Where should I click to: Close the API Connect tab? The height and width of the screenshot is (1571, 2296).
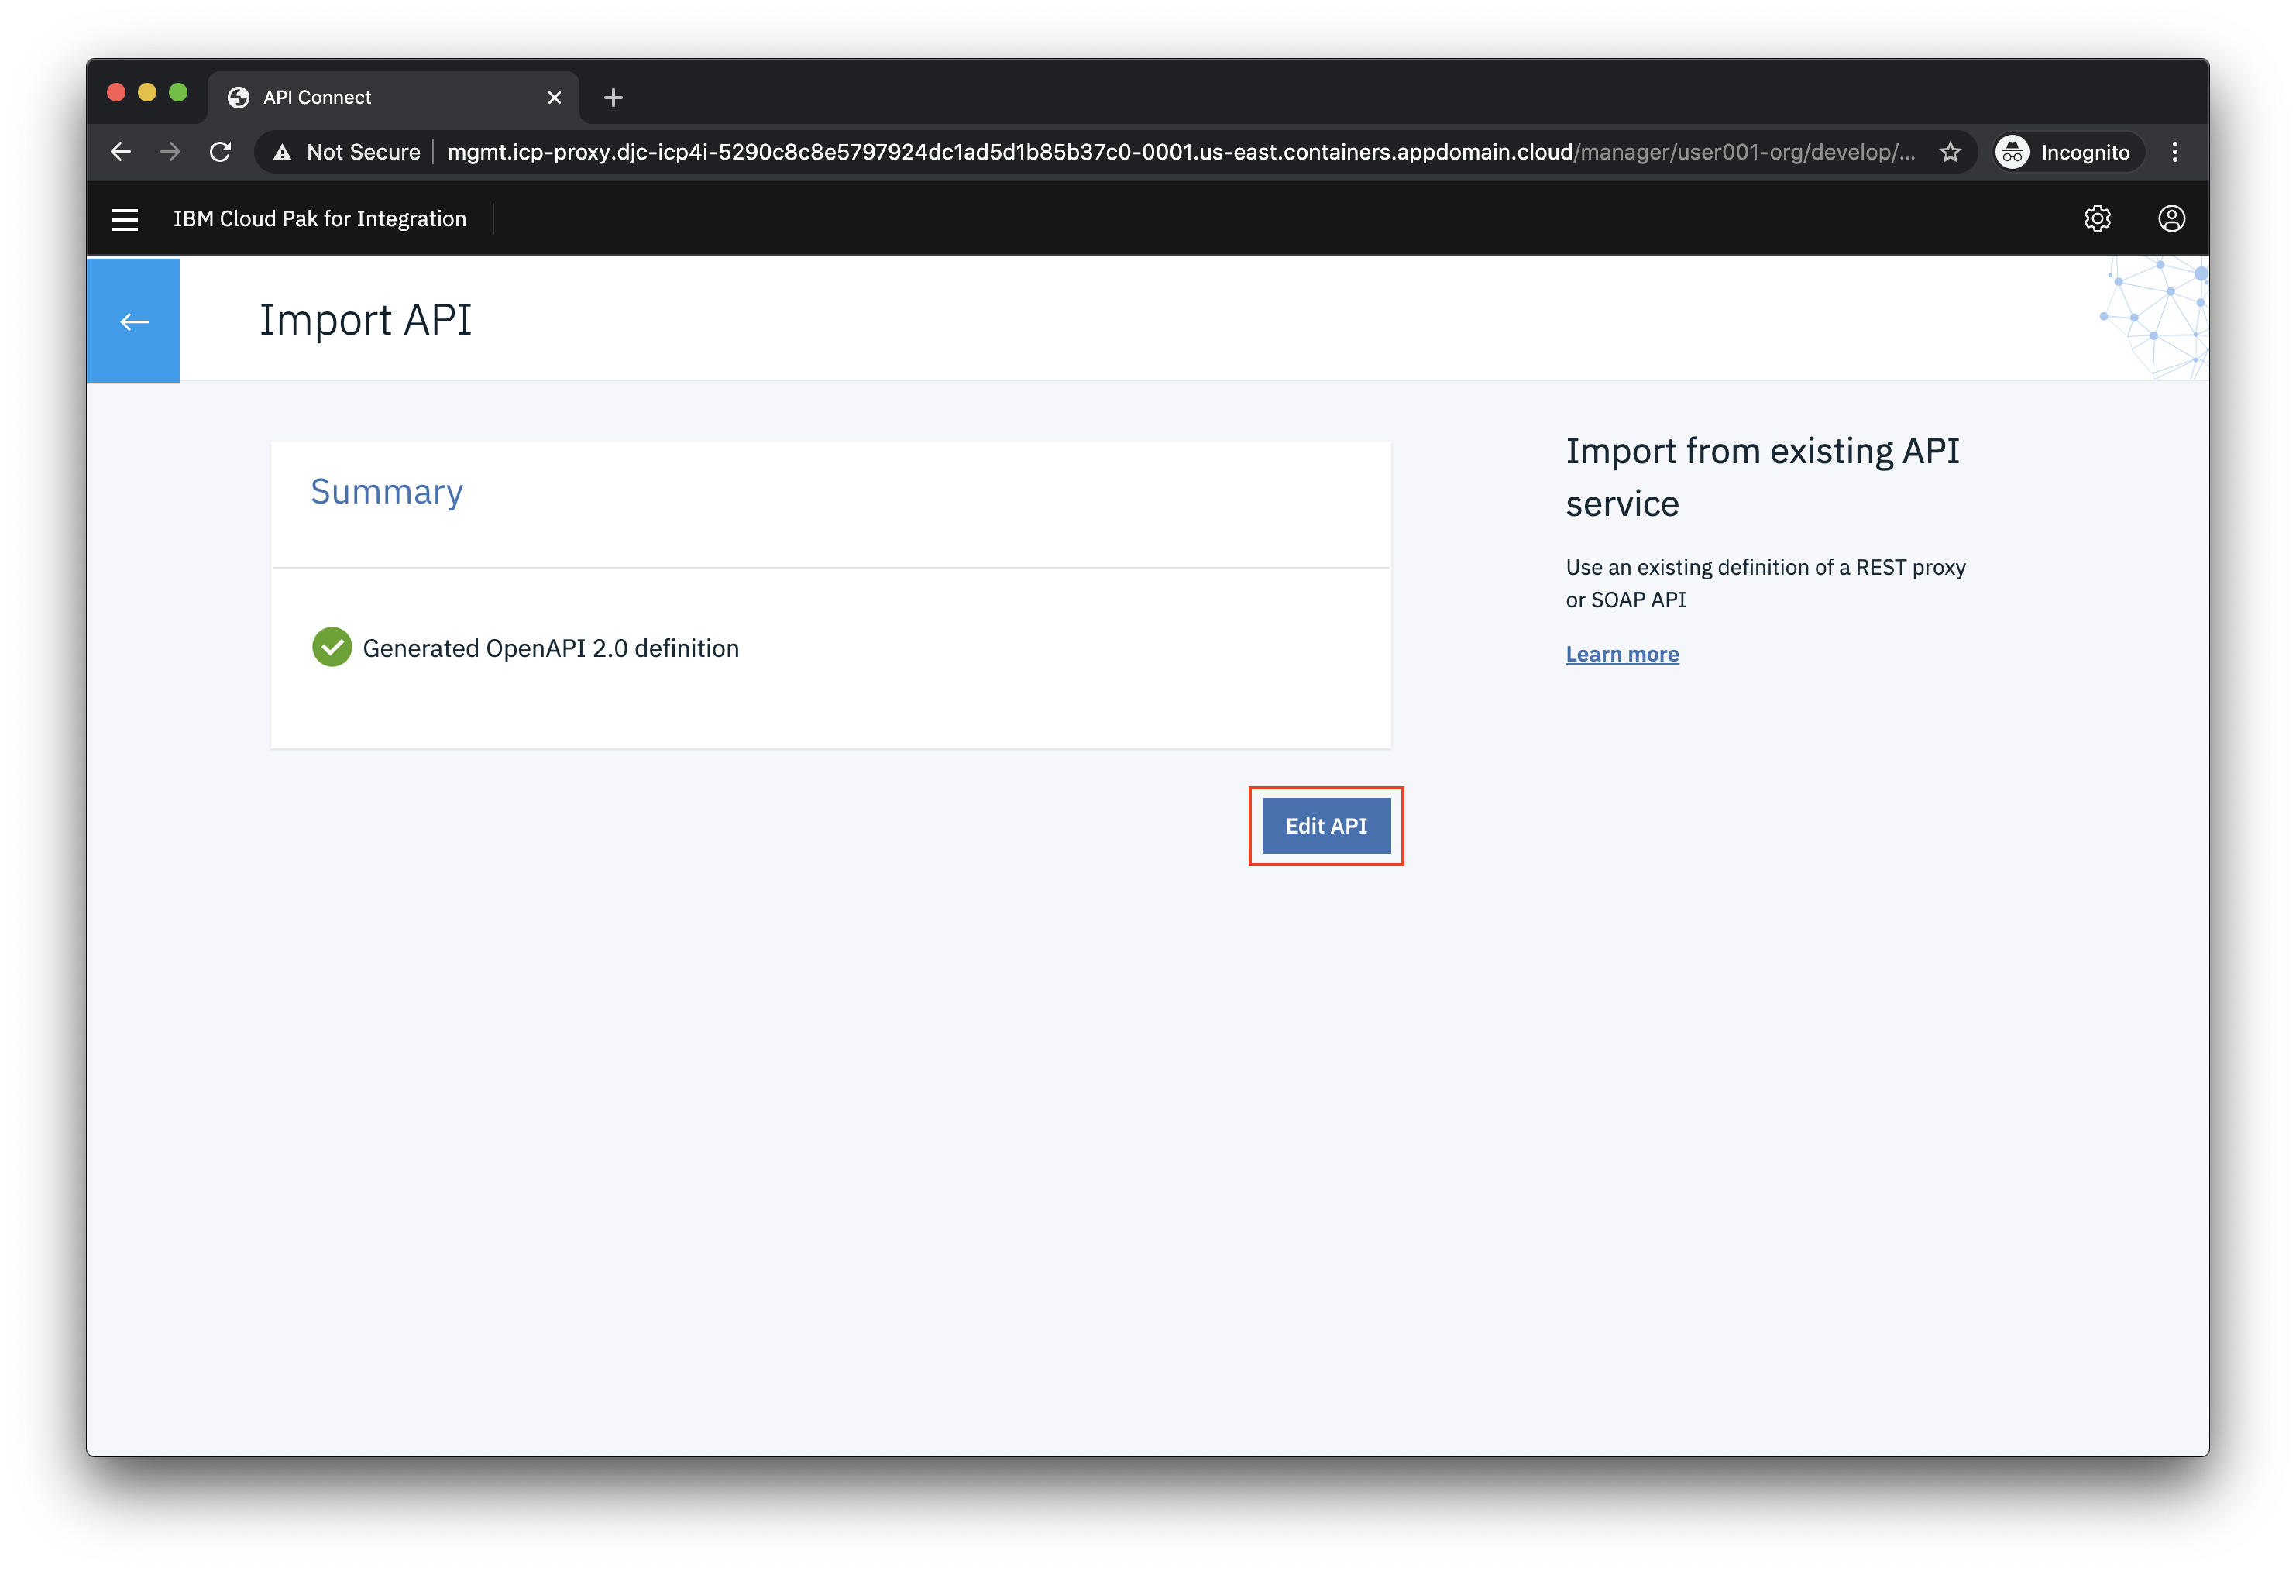pyautogui.click(x=554, y=98)
